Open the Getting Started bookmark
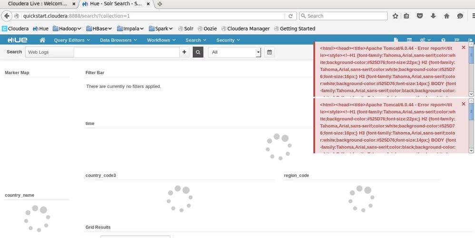Screen dimensions: 475x238 click(295, 29)
